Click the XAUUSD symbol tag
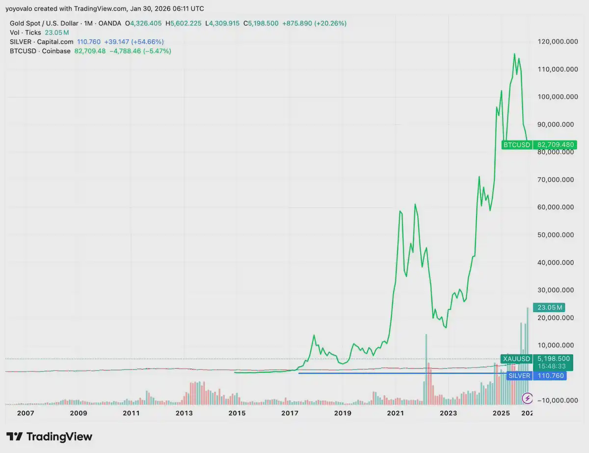This screenshot has height=453, width=589. 516,359
